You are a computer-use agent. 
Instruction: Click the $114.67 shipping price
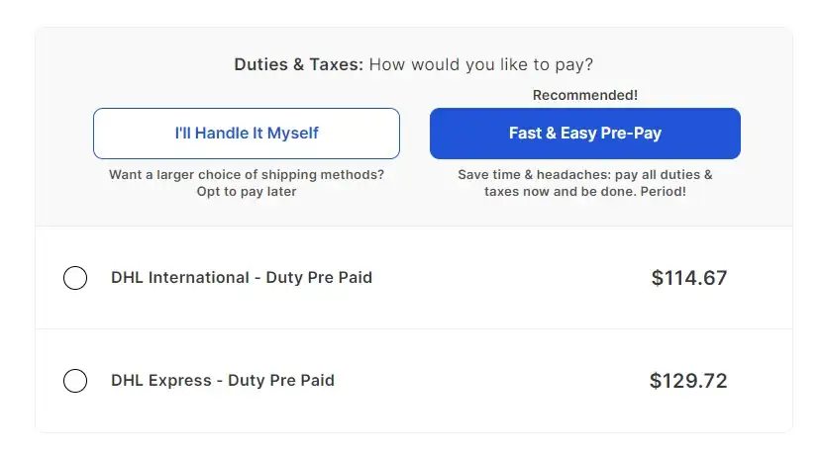click(x=688, y=278)
